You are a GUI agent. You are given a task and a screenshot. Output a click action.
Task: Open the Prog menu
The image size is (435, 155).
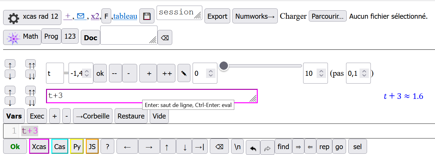[51, 36]
